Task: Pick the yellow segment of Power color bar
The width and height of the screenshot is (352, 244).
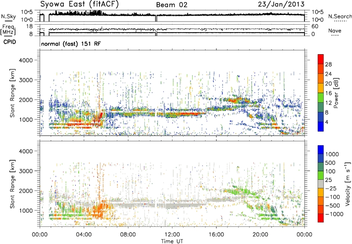Action: (321, 88)
